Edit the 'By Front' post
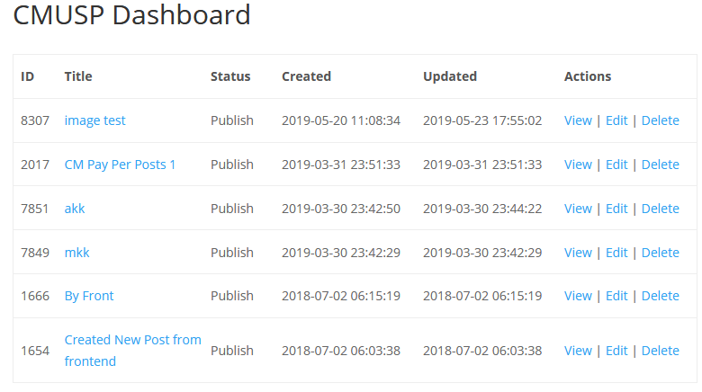The height and width of the screenshot is (392, 702). point(616,296)
